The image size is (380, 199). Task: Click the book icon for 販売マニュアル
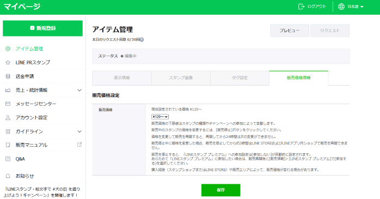point(8,145)
